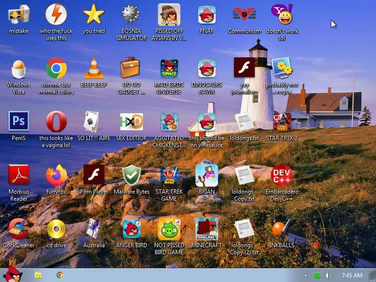Open NOT PISSED BIRD GAME pig icon
Viewport: 376px width, 282px height.
[169, 229]
